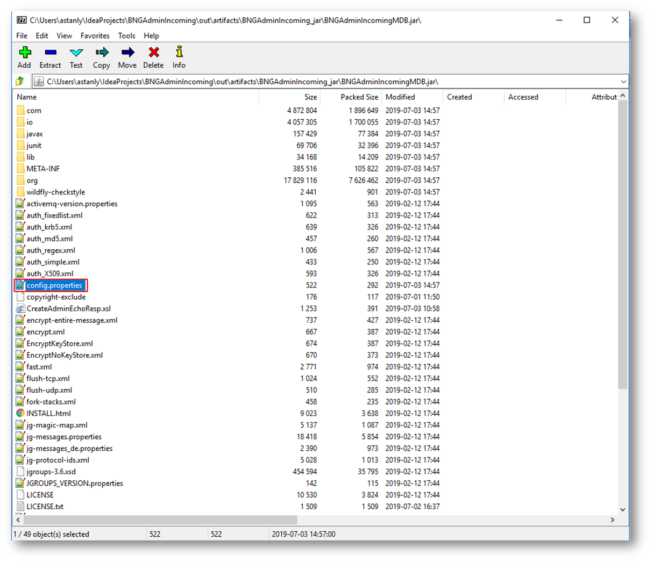Click the green Add toolbar icon
This screenshot has width=653, height=563.
(x=25, y=53)
